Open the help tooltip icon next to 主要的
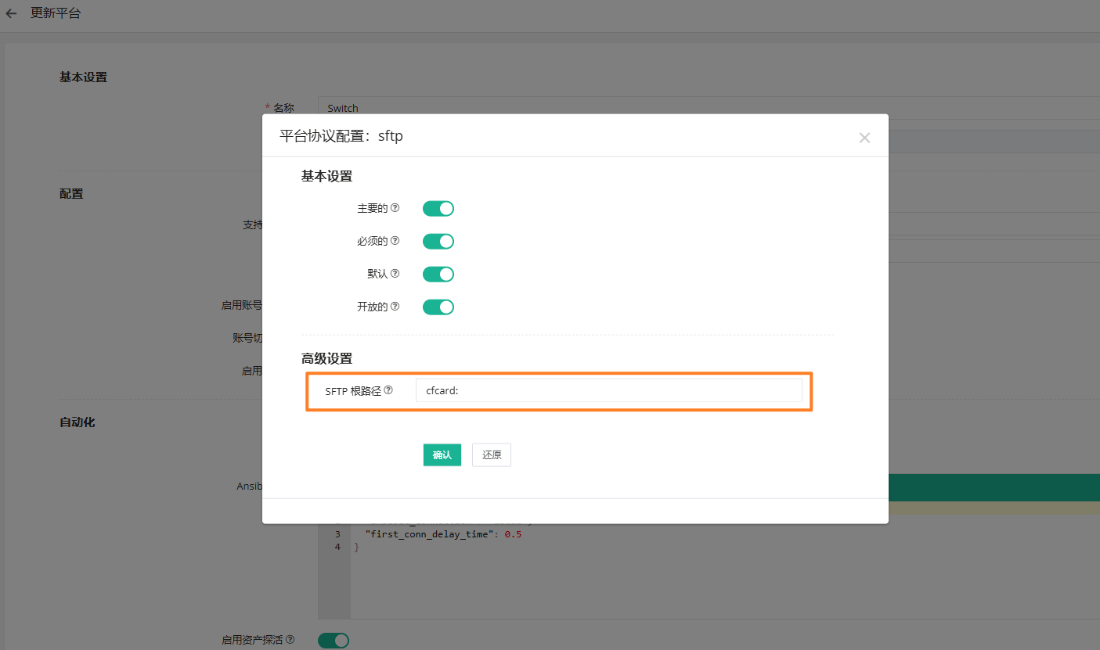Screen dimensions: 1100x650 click(395, 208)
